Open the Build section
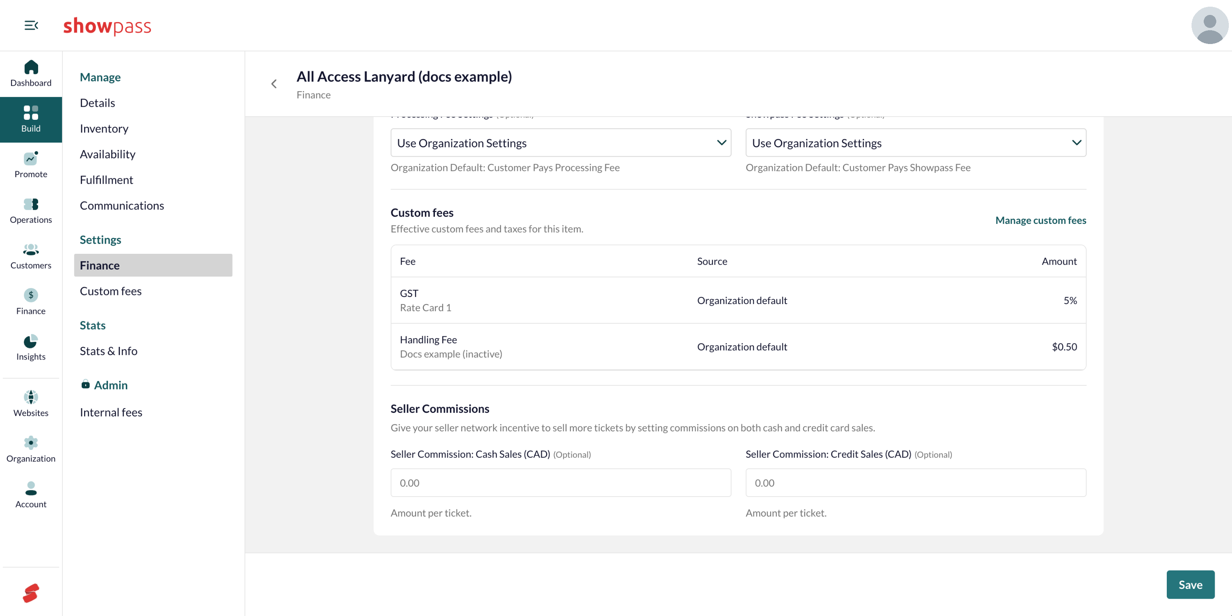The width and height of the screenshot is (1232, 616). point(31,119)
